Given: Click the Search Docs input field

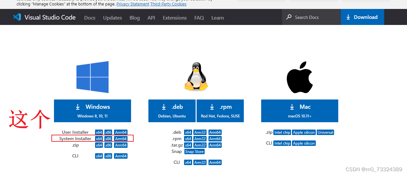Looking at the screenshot, I should click(x=312, y=17).
